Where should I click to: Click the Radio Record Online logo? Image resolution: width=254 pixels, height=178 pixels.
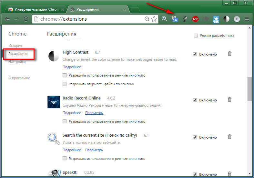(x=54, y=102)
